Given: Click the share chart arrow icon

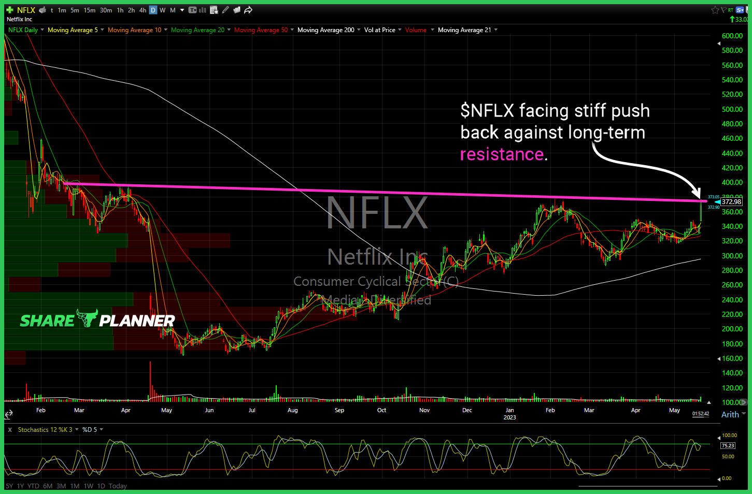Looking at the screenshot, I should [248, 10].
